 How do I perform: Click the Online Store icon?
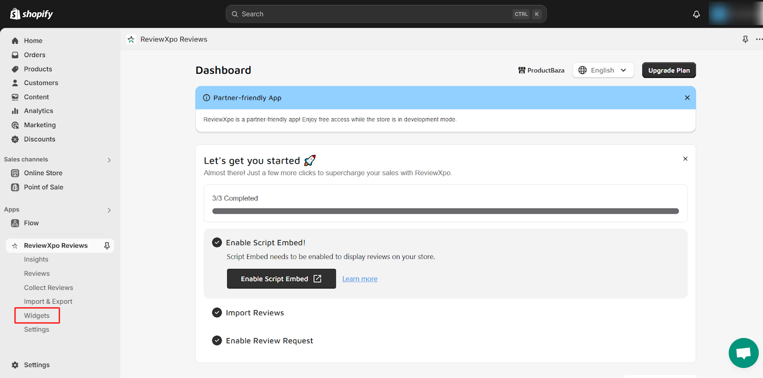pyautogui.click(x=15, y=173)
